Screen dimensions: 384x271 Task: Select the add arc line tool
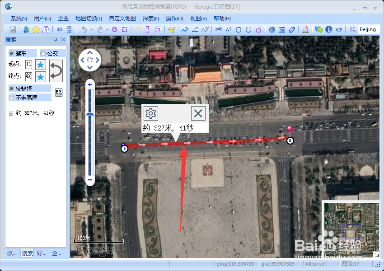pyautogui.click(x=219, y=30)
